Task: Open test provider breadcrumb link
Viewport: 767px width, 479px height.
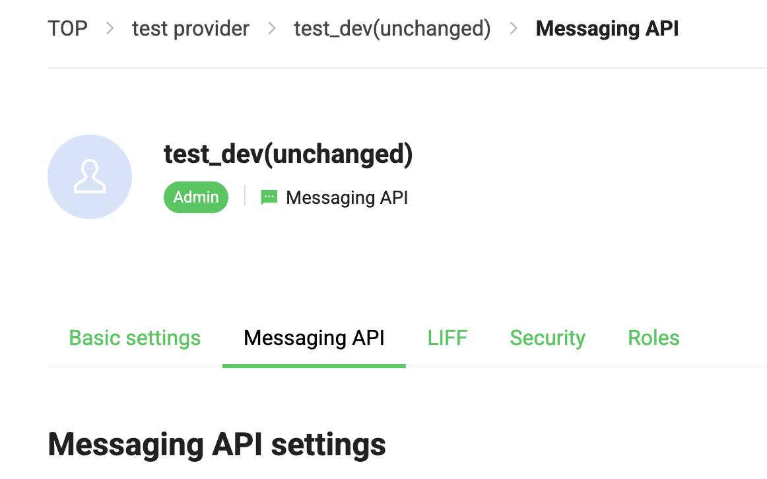Action: (x=191, y=29)
